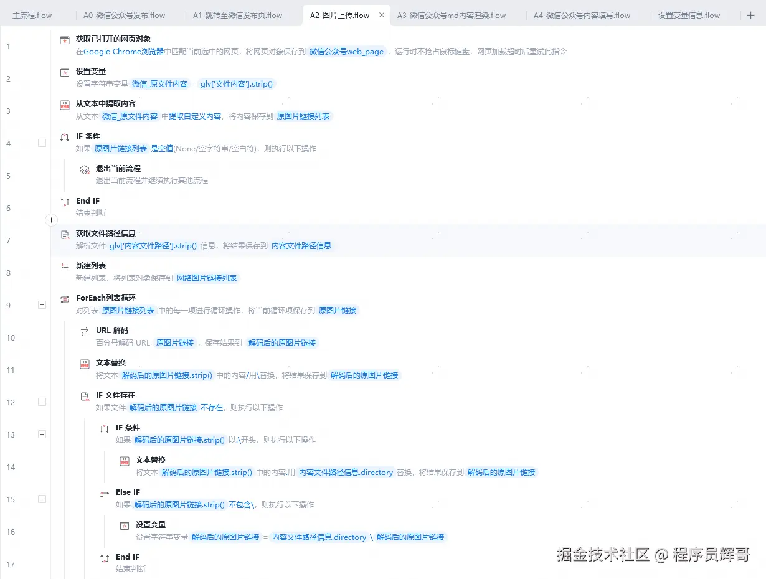Close the A2-图片上传.flow tab

[x=382, y=14]
